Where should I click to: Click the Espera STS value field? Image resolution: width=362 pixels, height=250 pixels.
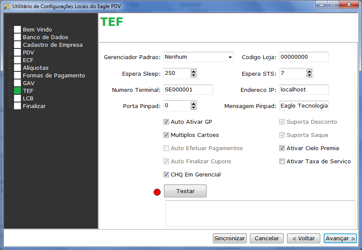293,74
